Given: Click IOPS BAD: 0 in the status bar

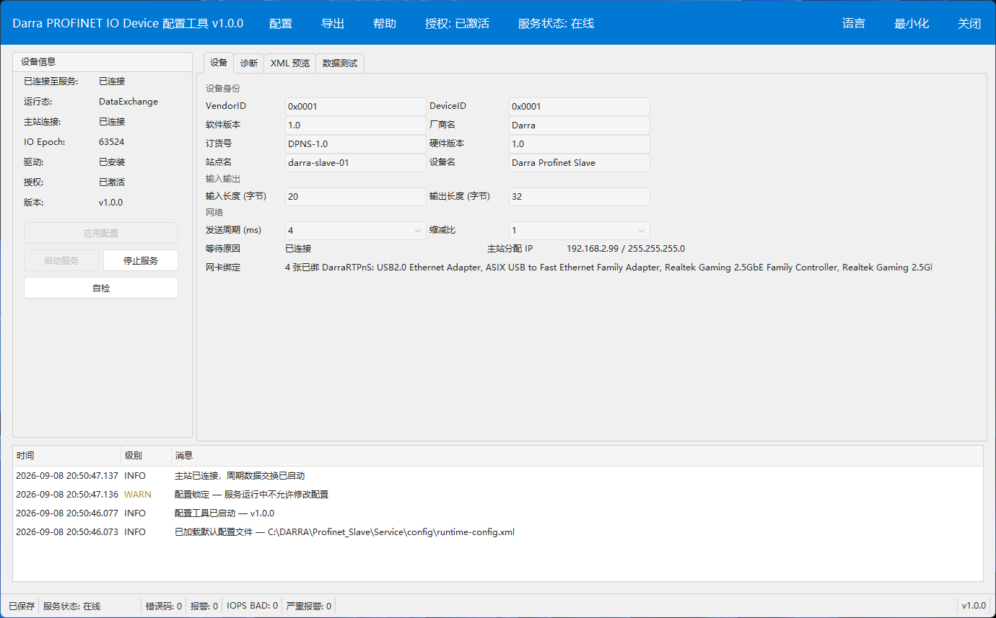Looking at the screenshot, I should tap(253, 606).
